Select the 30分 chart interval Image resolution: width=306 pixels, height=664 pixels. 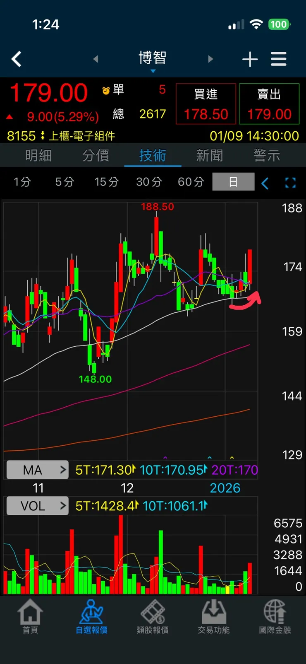pyautogui.click(x=149, y=182)
